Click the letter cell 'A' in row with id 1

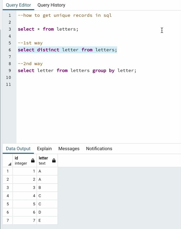click(47, 171)
